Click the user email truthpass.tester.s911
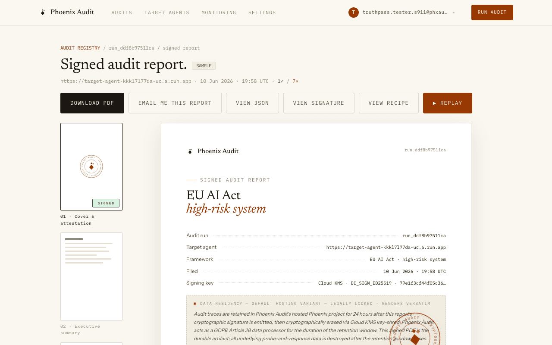Image resolution: width=552 pixels, height=345 pixels. tap(405, 13)
